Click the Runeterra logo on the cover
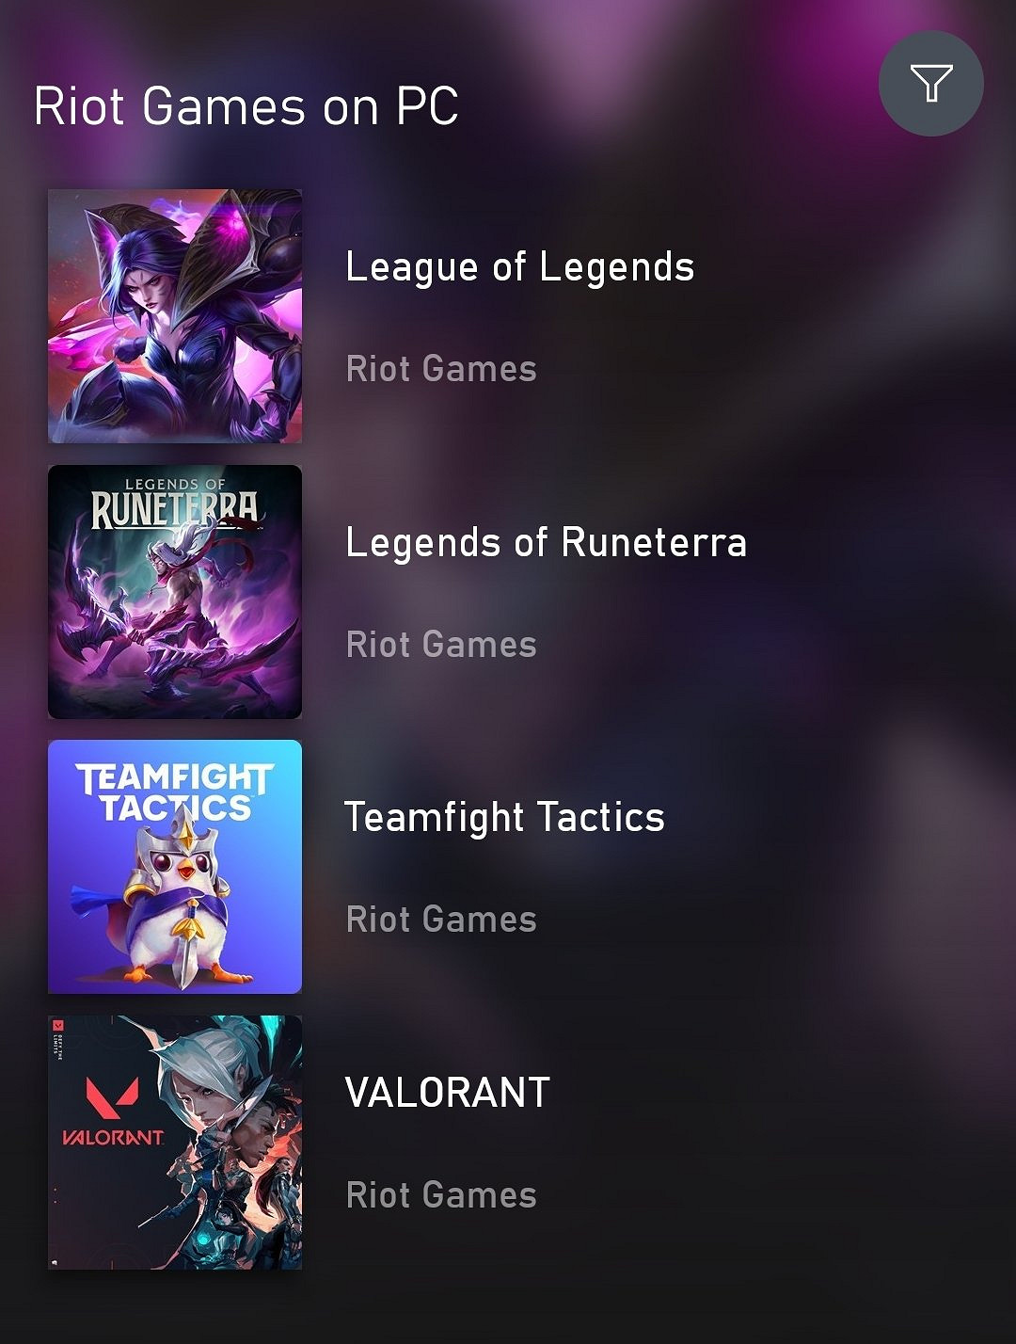Viewport: 1016px width, 1344px height. pos(175,504)
